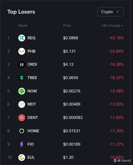Click the HOME circular logo icon

pyautogui.click(x=22, y=131)
